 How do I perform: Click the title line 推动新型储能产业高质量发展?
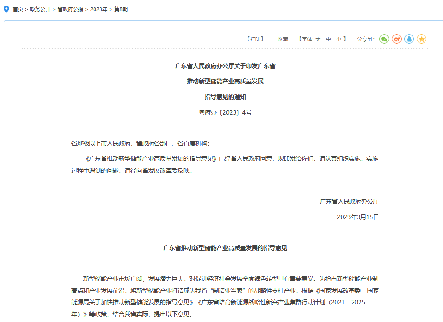point(225,82)
